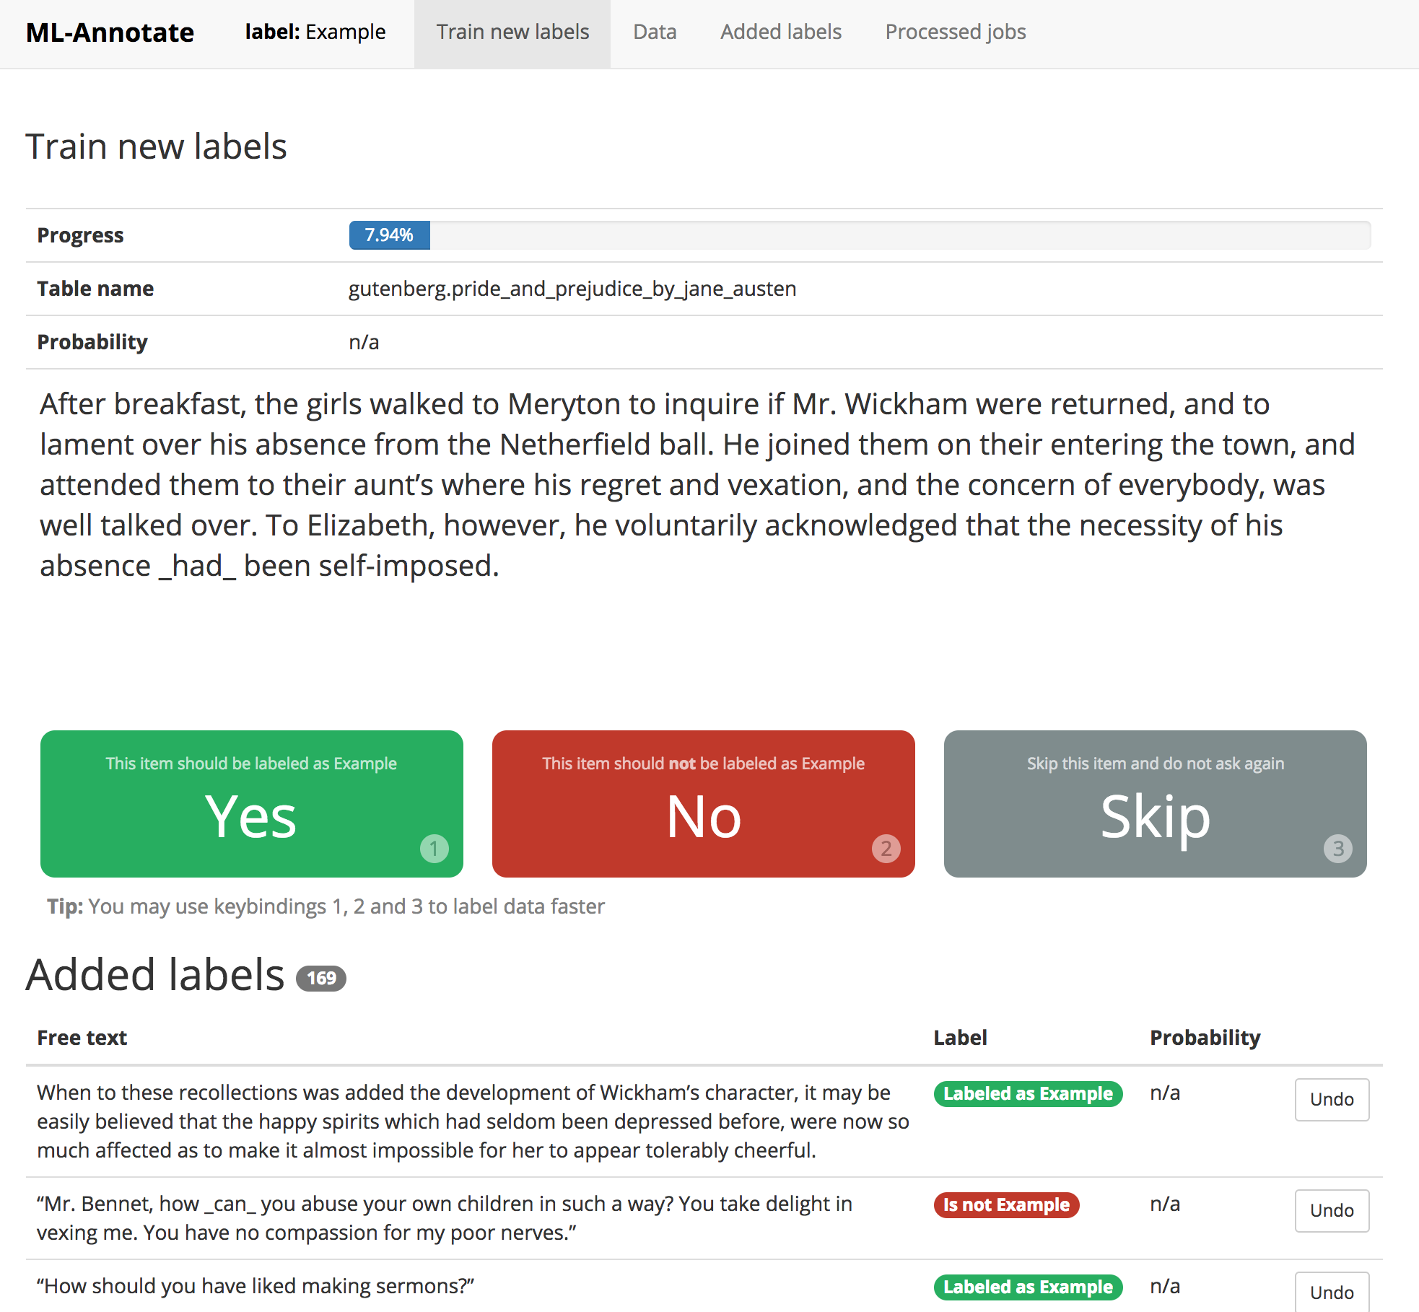This screenshot has height=1312, width=1419.
Task: Click keybinding badge 2 on No
Action: pos(886,848)
